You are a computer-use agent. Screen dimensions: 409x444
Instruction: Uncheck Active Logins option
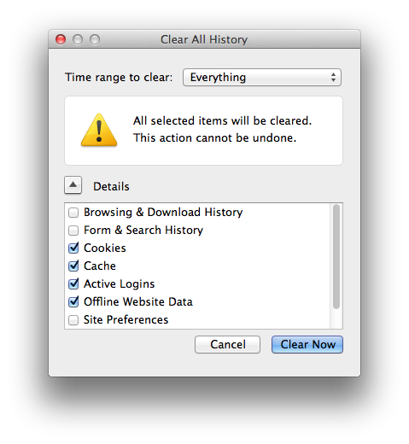[73, 283]
